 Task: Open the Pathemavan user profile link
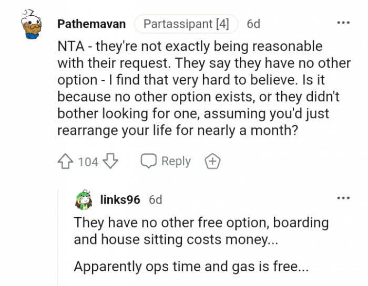tap(91, 24)
